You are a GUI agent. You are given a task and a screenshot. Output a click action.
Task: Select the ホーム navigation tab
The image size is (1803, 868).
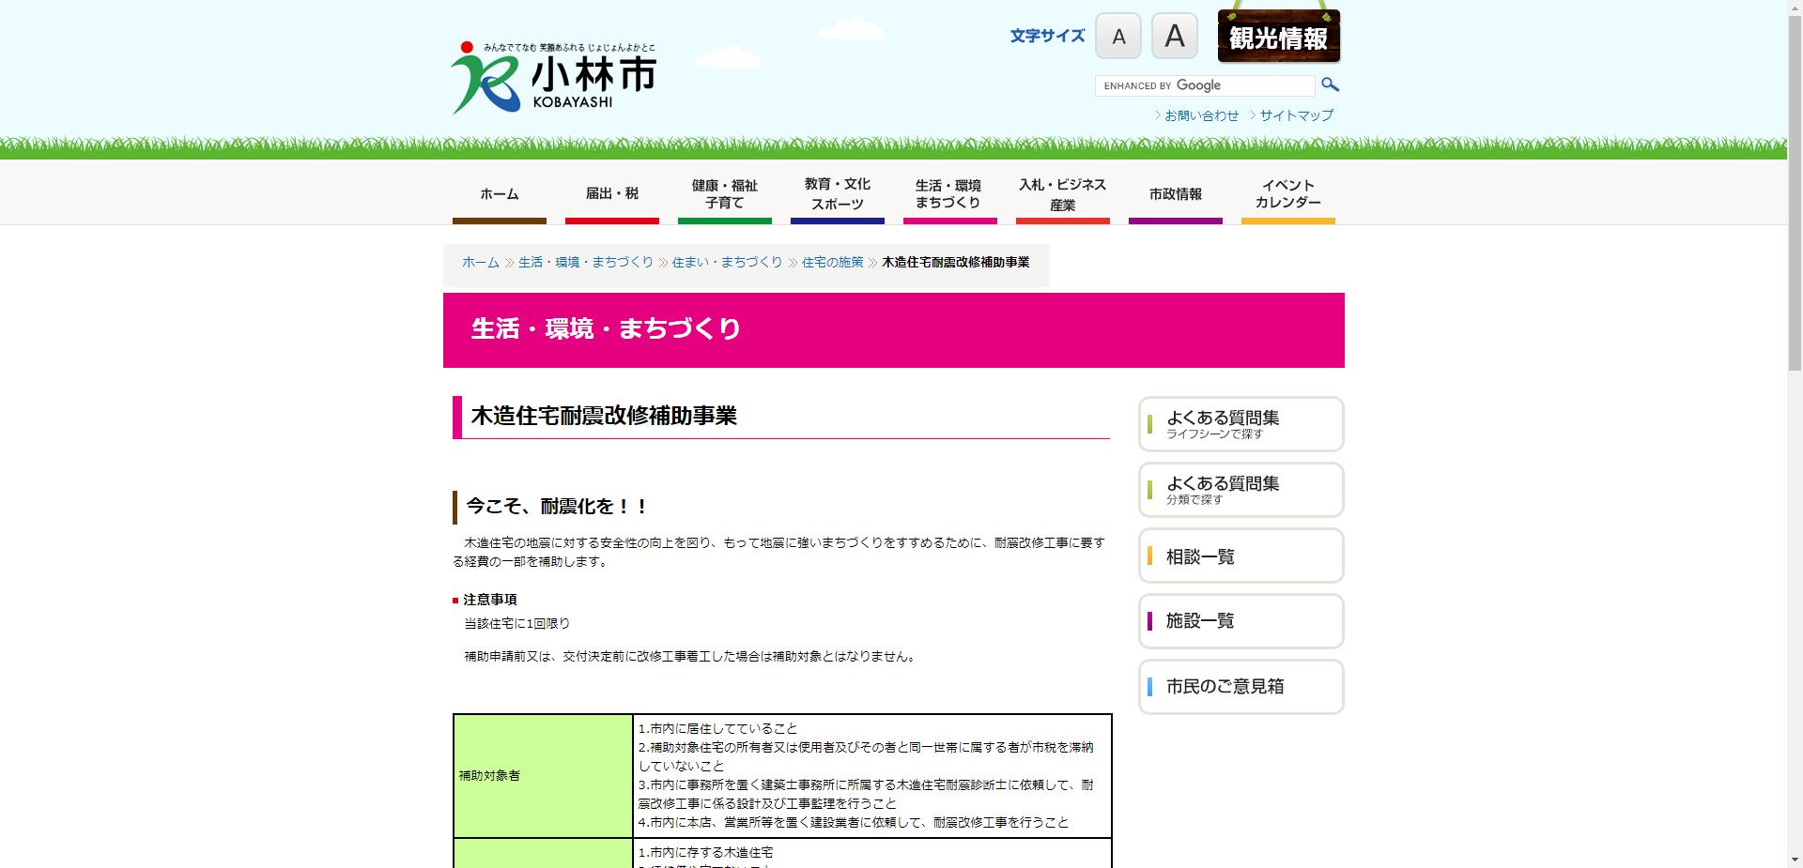point(499,194)
